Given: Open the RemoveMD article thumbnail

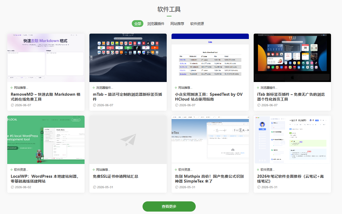Looking at the screenshot, I should (x=46, y=58).
